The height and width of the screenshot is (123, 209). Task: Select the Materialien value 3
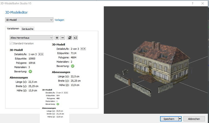click(29, 67)
